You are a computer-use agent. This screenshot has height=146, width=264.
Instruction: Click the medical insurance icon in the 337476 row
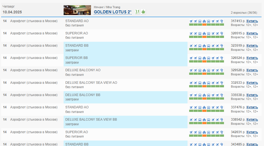pos(222,108)
